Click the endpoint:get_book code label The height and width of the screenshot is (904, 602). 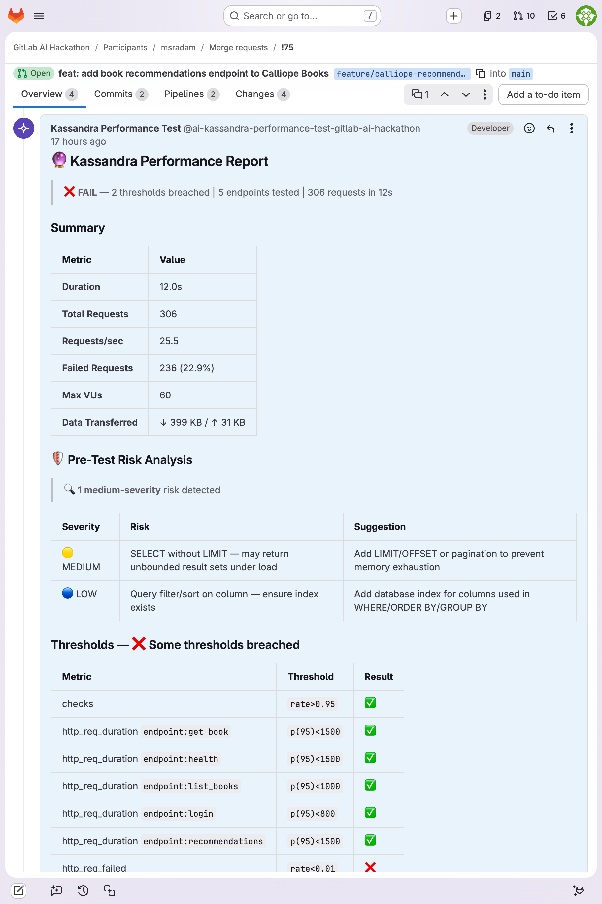[186, 731]
